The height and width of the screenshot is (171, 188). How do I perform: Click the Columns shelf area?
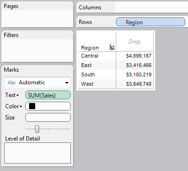[151, 7]
